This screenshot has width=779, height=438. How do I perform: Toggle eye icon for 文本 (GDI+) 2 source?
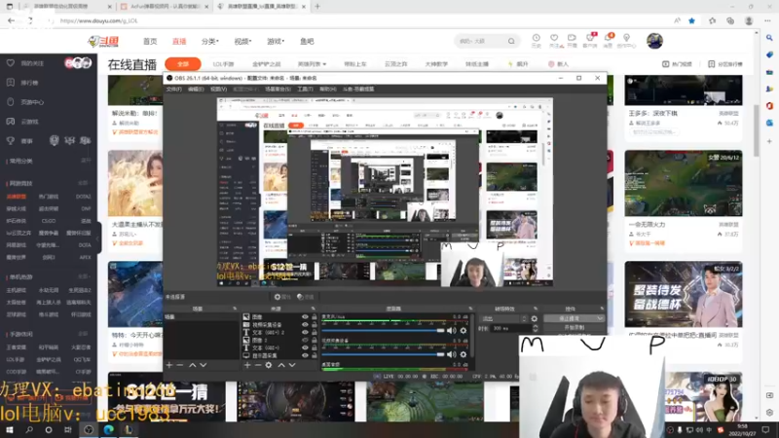coord(305,332)
